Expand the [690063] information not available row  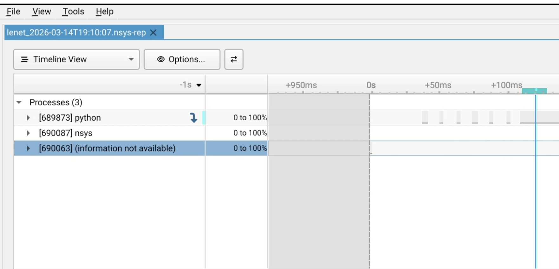click(x=28, y=148)
